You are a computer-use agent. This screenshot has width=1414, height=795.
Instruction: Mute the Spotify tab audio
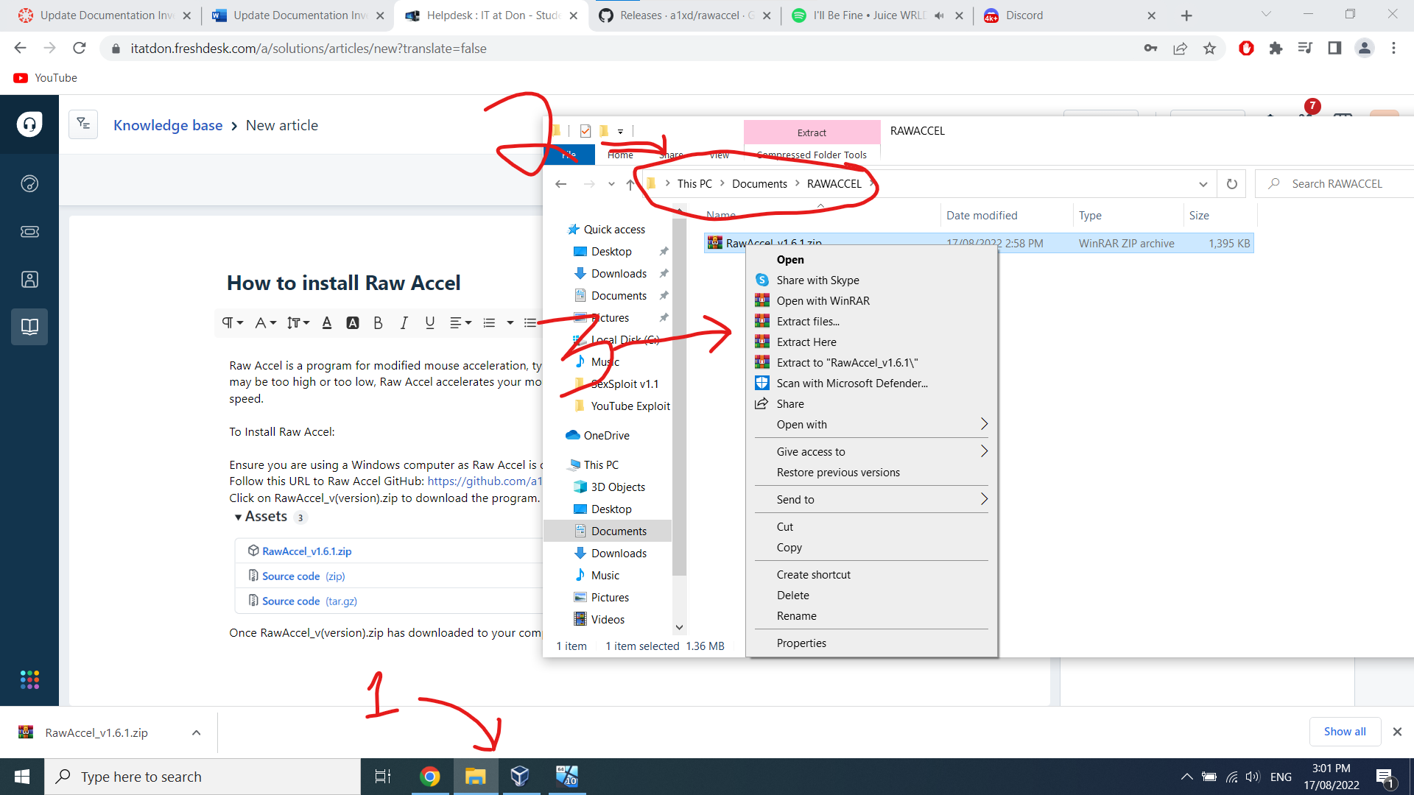tap(939, 15)
